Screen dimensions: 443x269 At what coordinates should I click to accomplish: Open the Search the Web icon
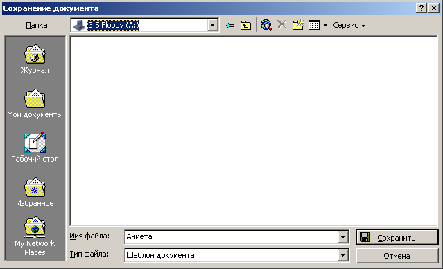pos(266,25)
